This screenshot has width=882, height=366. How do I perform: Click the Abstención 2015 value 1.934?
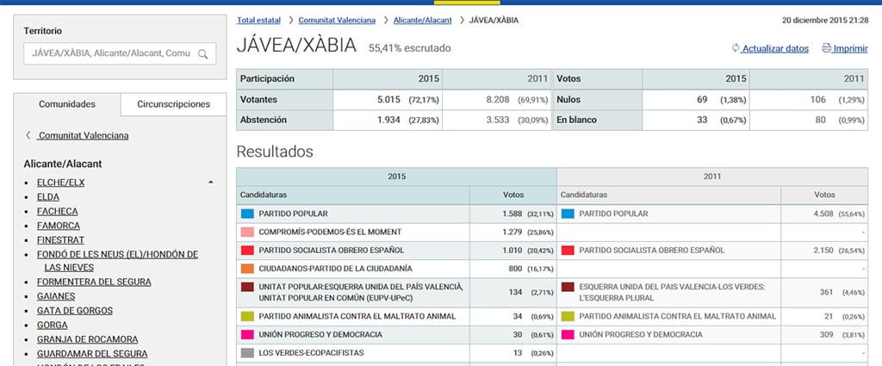pos(388,120)
